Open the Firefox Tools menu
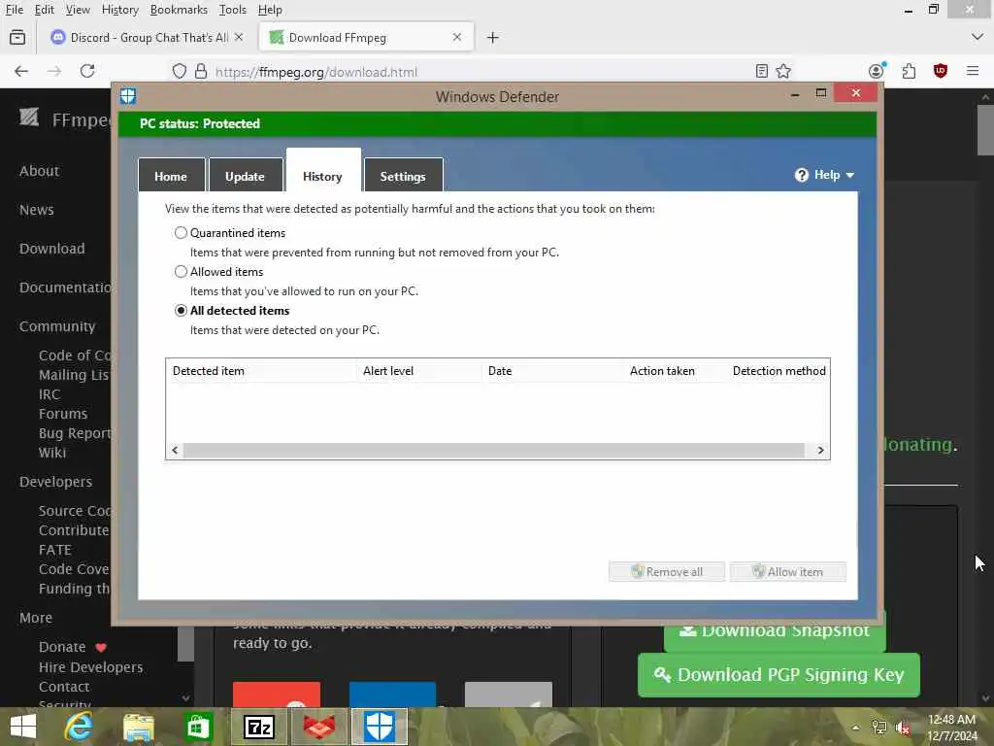 click(x=233, y=10)
